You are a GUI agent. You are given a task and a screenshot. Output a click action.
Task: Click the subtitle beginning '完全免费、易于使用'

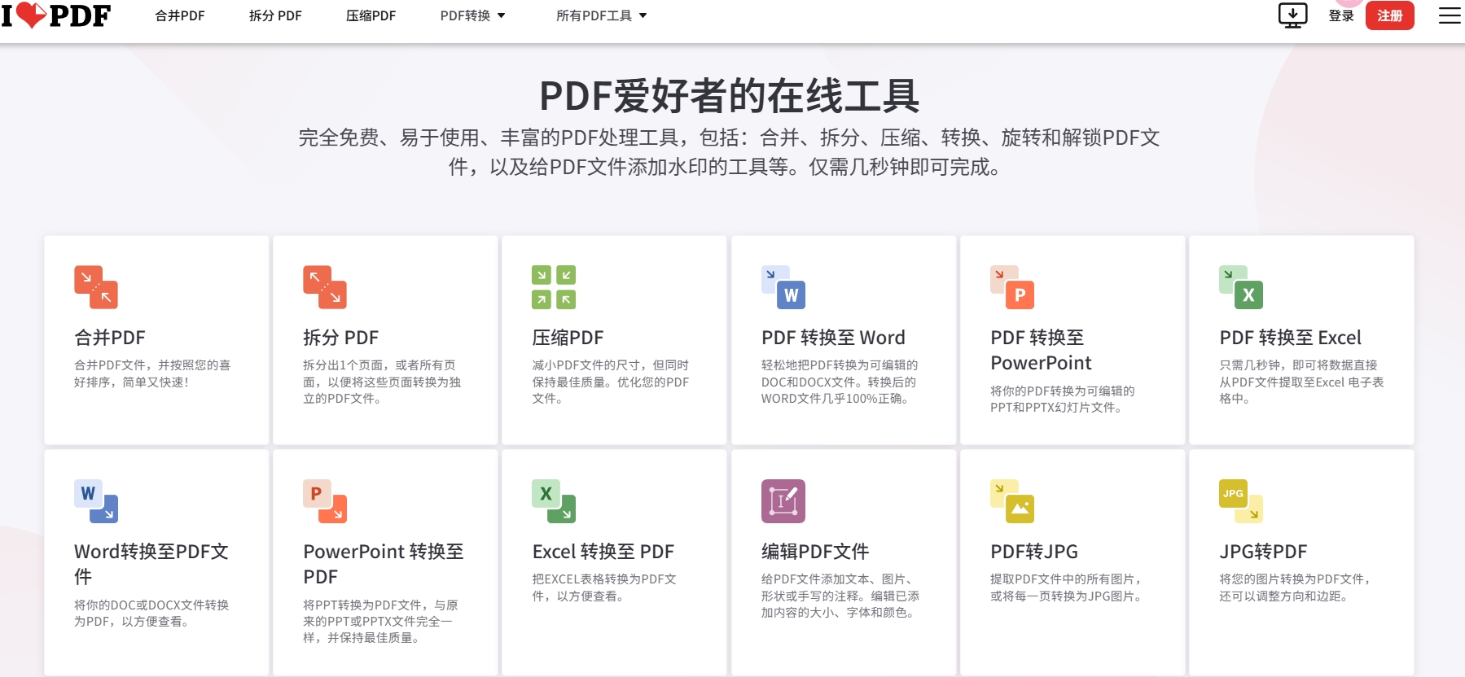[x=730, y=152]
